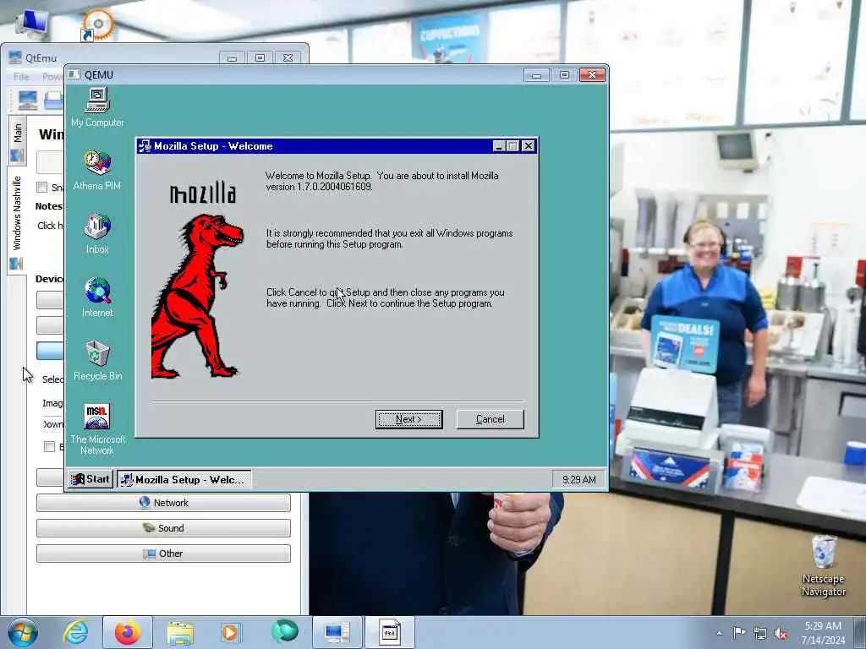Open Action Center flag tray icon

click(739, 633)
